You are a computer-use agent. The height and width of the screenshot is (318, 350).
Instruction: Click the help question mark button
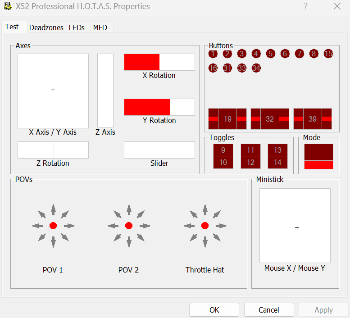point(305,6)
